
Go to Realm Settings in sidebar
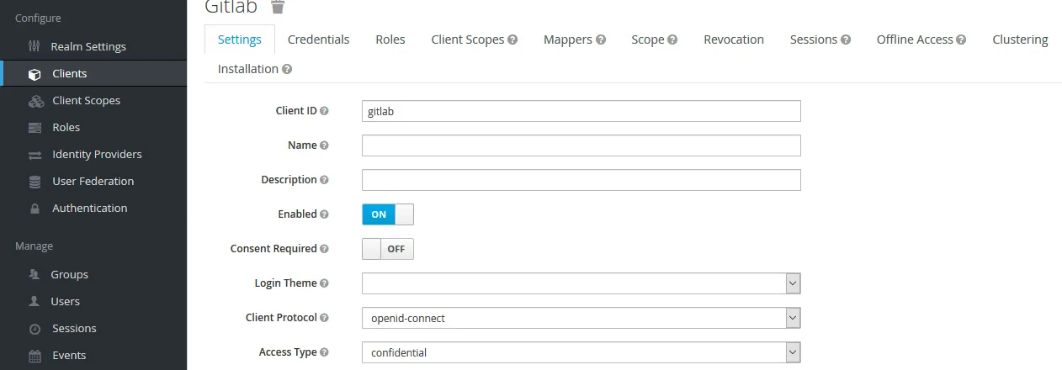tap(89, 46)
